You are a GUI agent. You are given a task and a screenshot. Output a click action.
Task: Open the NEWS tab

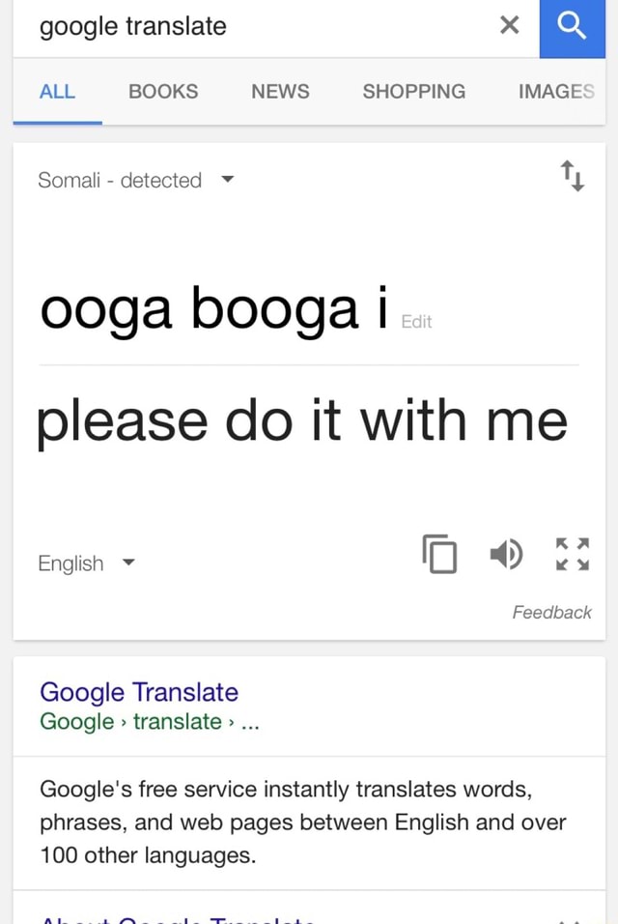tap(280, 92)
